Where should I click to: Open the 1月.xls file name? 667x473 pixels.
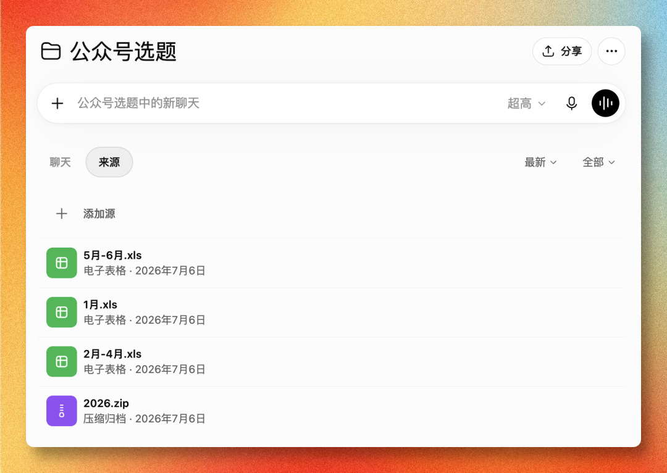click(100, 304)
